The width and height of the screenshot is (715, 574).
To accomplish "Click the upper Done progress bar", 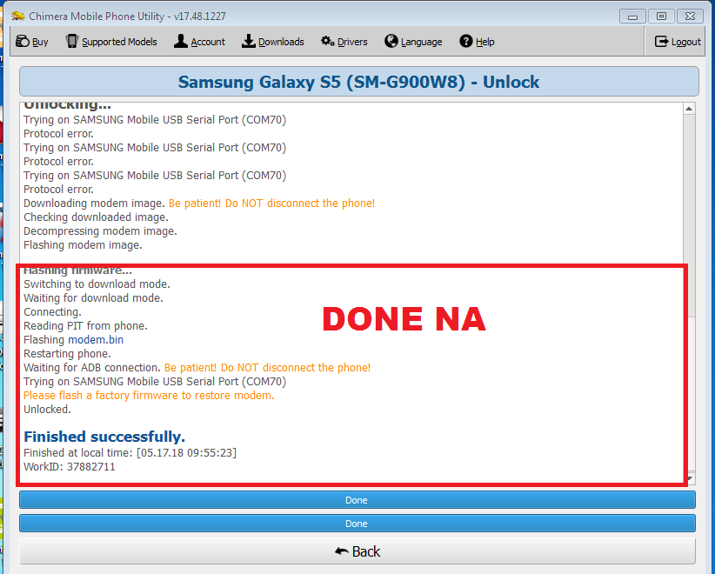I will coord(357,500).
